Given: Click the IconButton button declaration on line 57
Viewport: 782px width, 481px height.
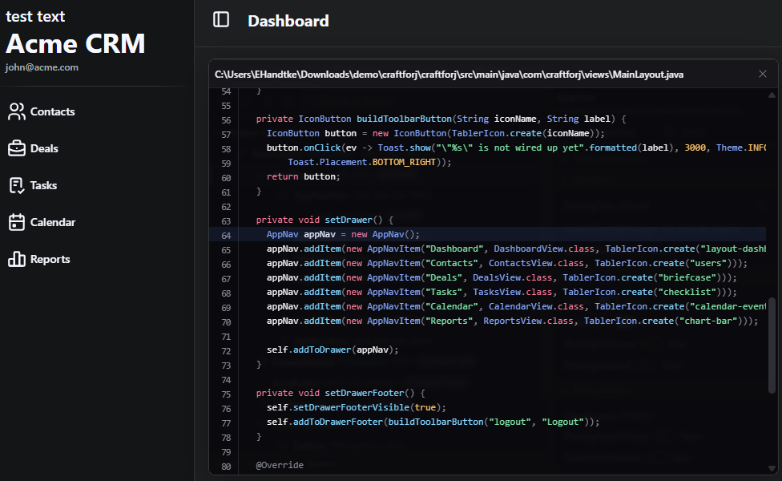Looking at the screenshot, I should [x=435, y=133].
